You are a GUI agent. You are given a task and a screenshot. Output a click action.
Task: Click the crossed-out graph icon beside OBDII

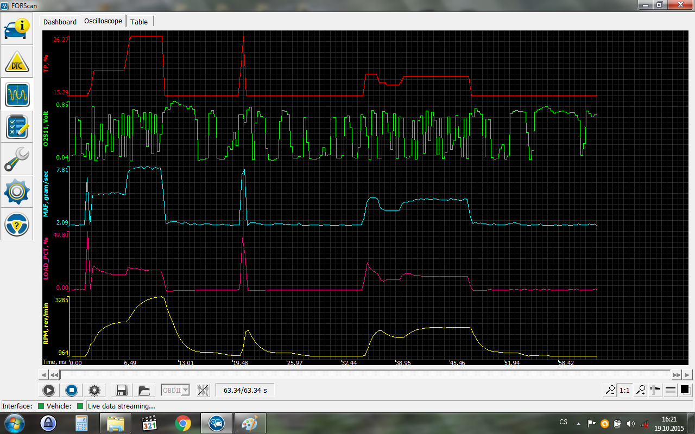pos(203,390)
